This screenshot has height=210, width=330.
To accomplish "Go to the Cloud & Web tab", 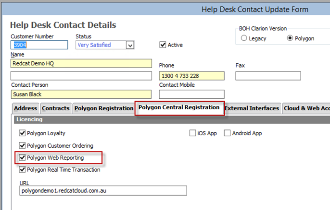I will click(x=306, y=108).
